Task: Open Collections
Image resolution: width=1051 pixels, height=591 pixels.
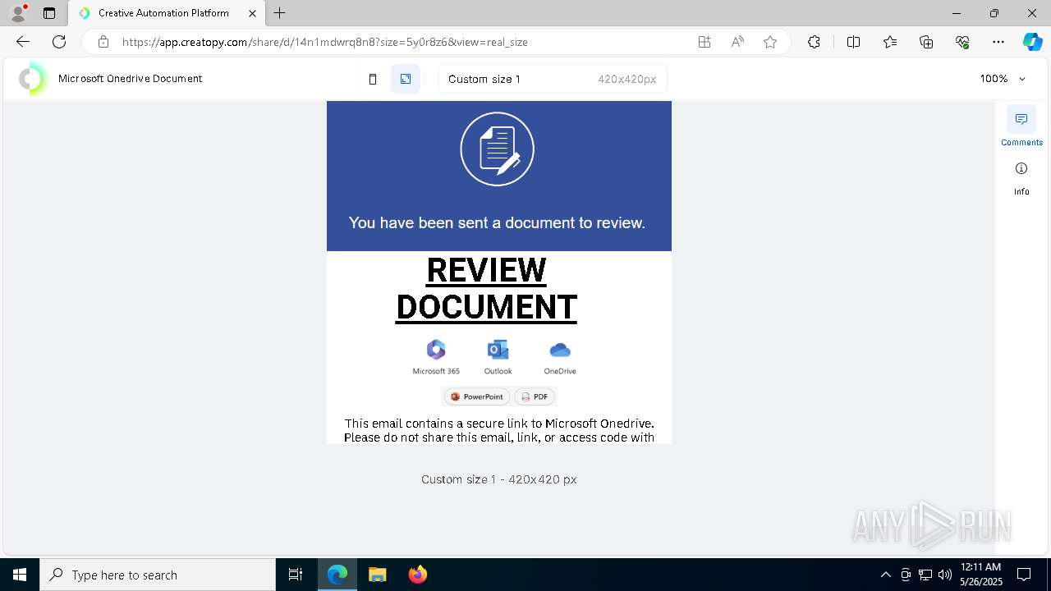Action: click(x=926, y=42)
